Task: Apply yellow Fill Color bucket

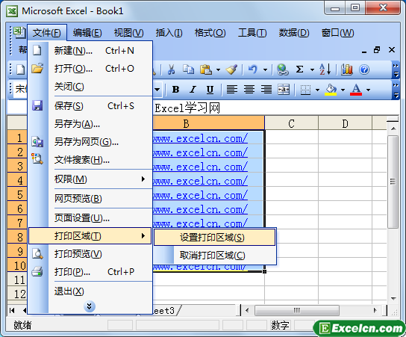Action: (x=331, y=90)
